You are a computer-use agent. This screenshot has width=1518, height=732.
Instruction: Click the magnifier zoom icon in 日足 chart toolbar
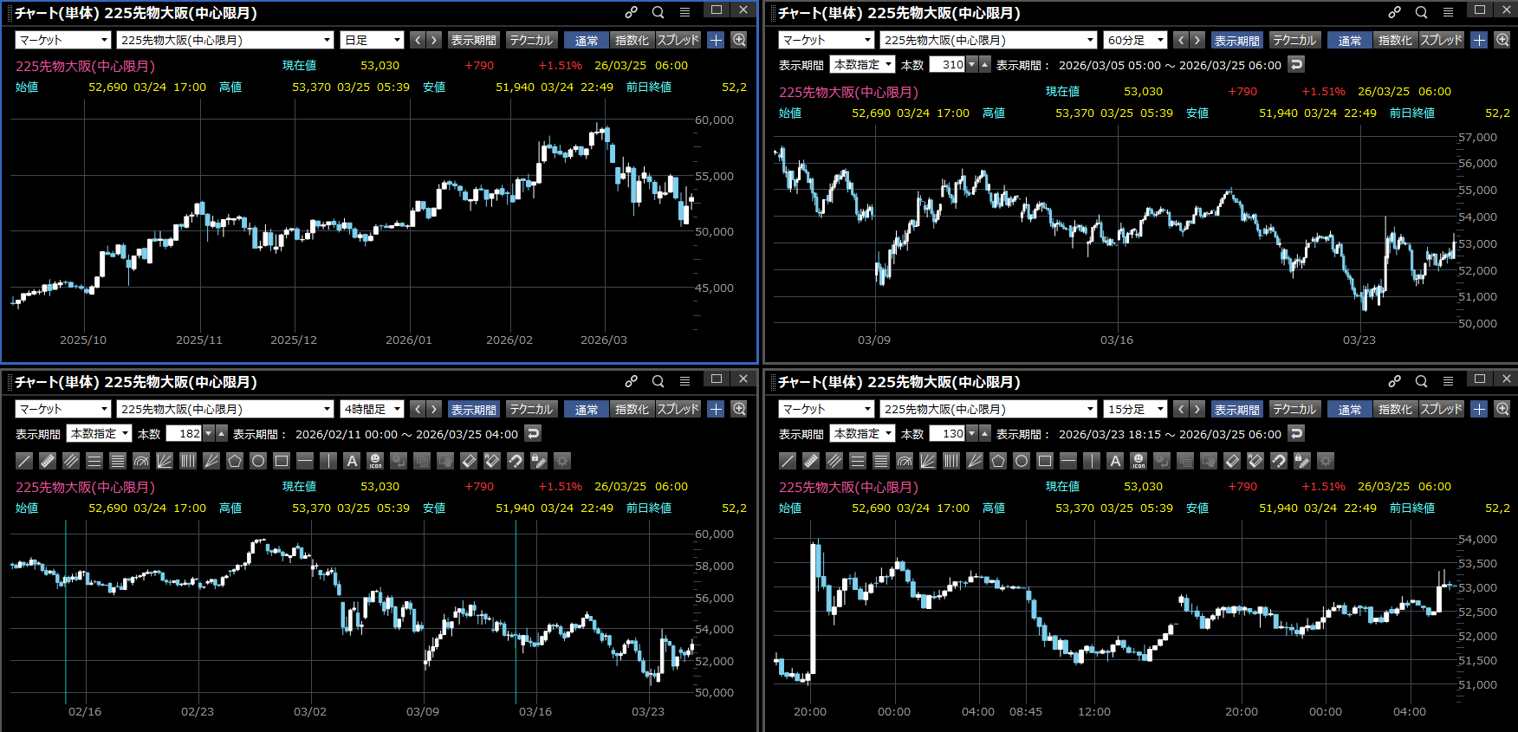click(x=739, y=40)
